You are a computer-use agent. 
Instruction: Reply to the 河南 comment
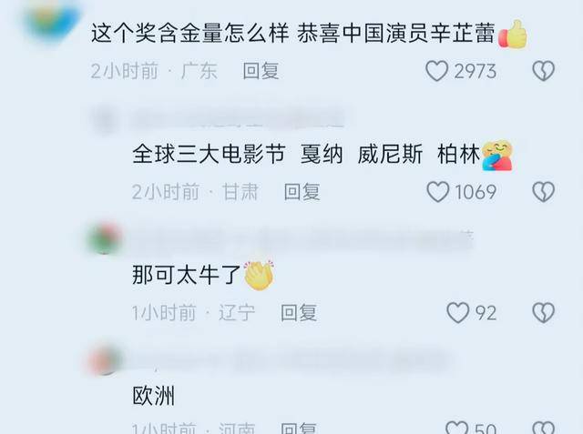click(x=299, y=428)
